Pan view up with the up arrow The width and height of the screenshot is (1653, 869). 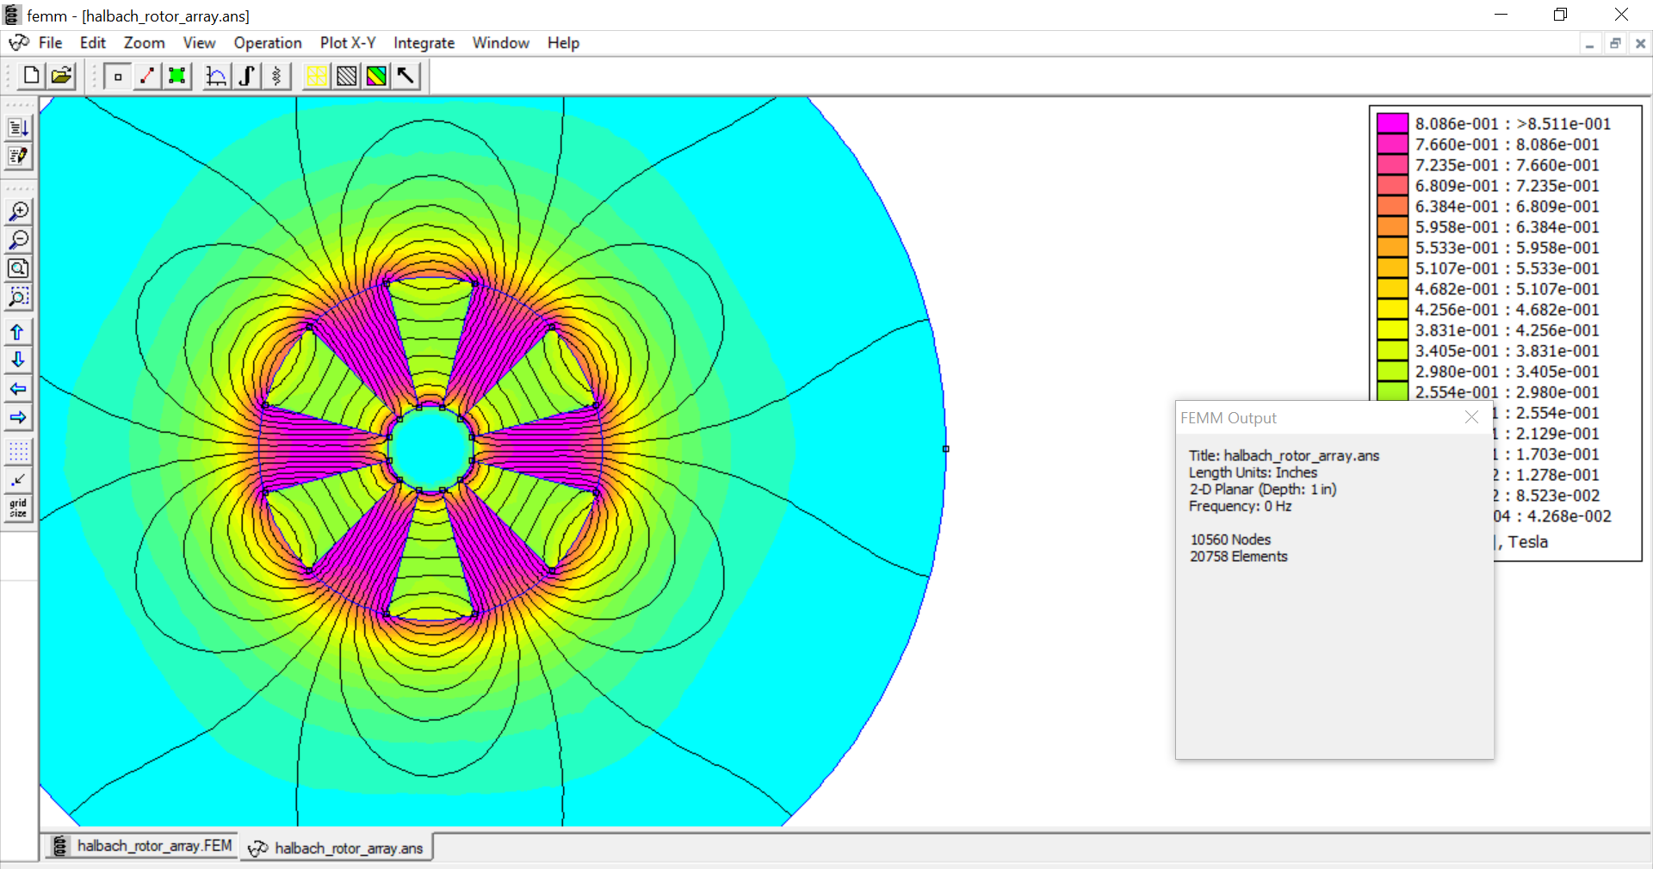tap(18, 332)
